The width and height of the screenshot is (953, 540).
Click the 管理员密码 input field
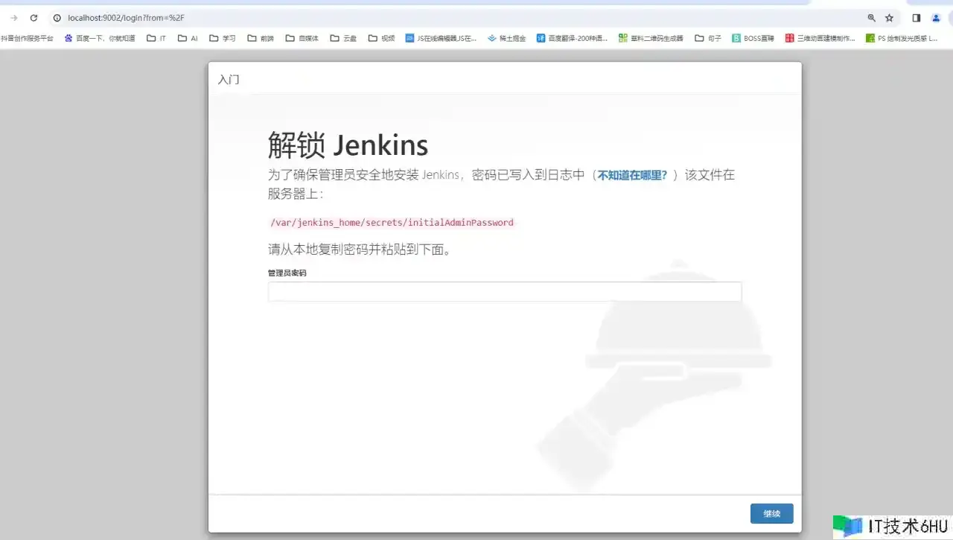505,292
